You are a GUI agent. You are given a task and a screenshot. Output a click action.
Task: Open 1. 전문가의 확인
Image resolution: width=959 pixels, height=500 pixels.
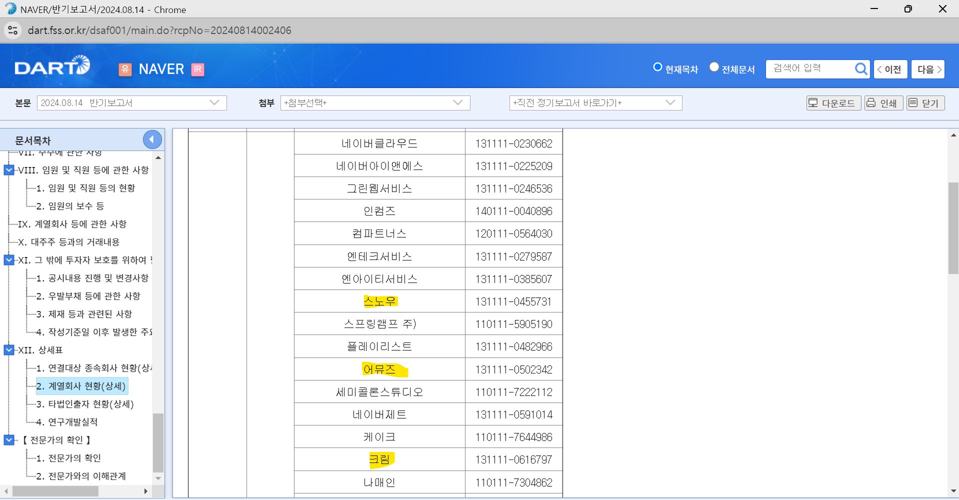coord(68,458)
